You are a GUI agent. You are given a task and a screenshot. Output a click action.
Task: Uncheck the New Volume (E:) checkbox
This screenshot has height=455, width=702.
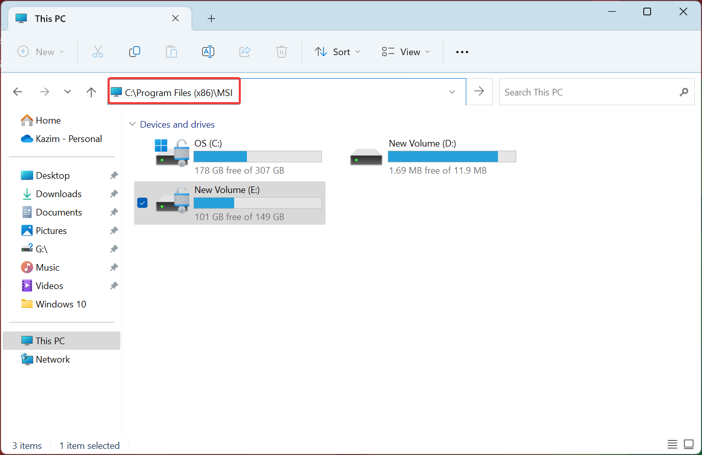tap(142, 203)
